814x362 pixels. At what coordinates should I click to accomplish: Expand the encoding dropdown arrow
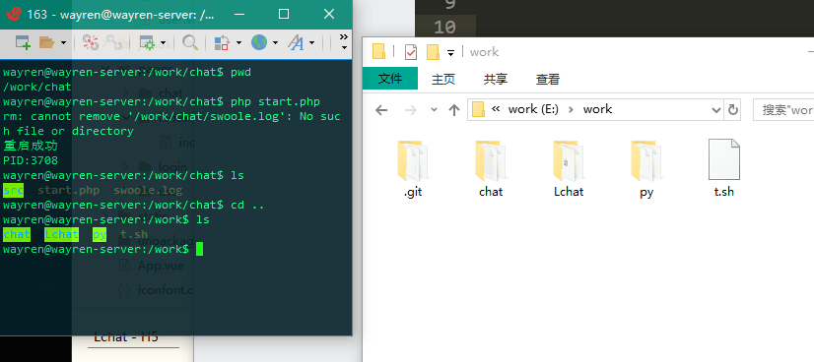tap(275, 42)
